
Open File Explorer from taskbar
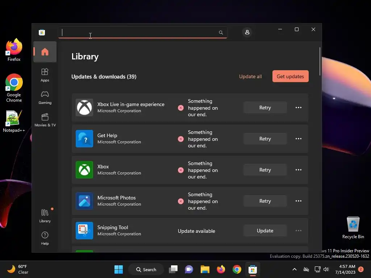(x=205, y=269)
